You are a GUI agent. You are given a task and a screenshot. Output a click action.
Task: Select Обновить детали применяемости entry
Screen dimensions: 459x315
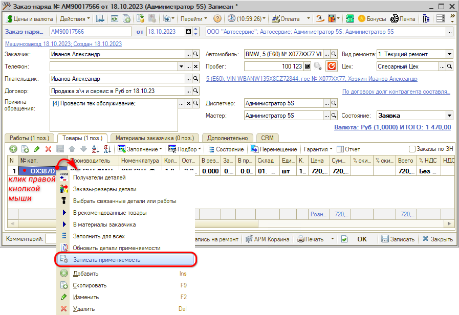[126, 247]
